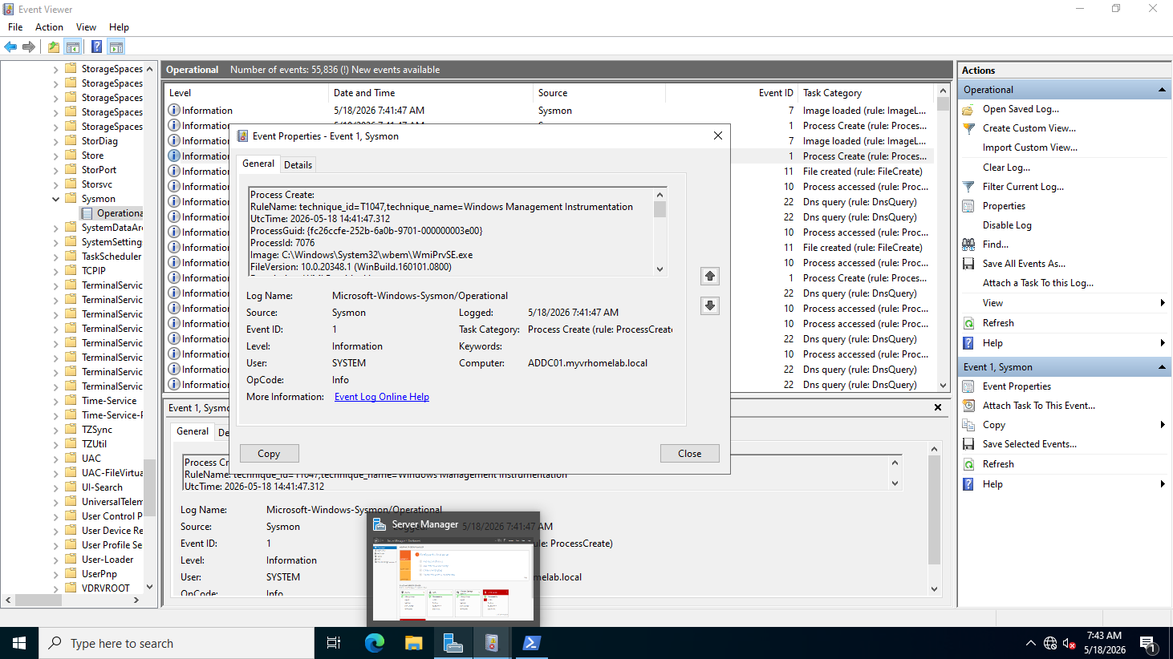Click the event list vertical scrollbar thumb
Viewport: 1173px width, 659px height.
[943, 104]
